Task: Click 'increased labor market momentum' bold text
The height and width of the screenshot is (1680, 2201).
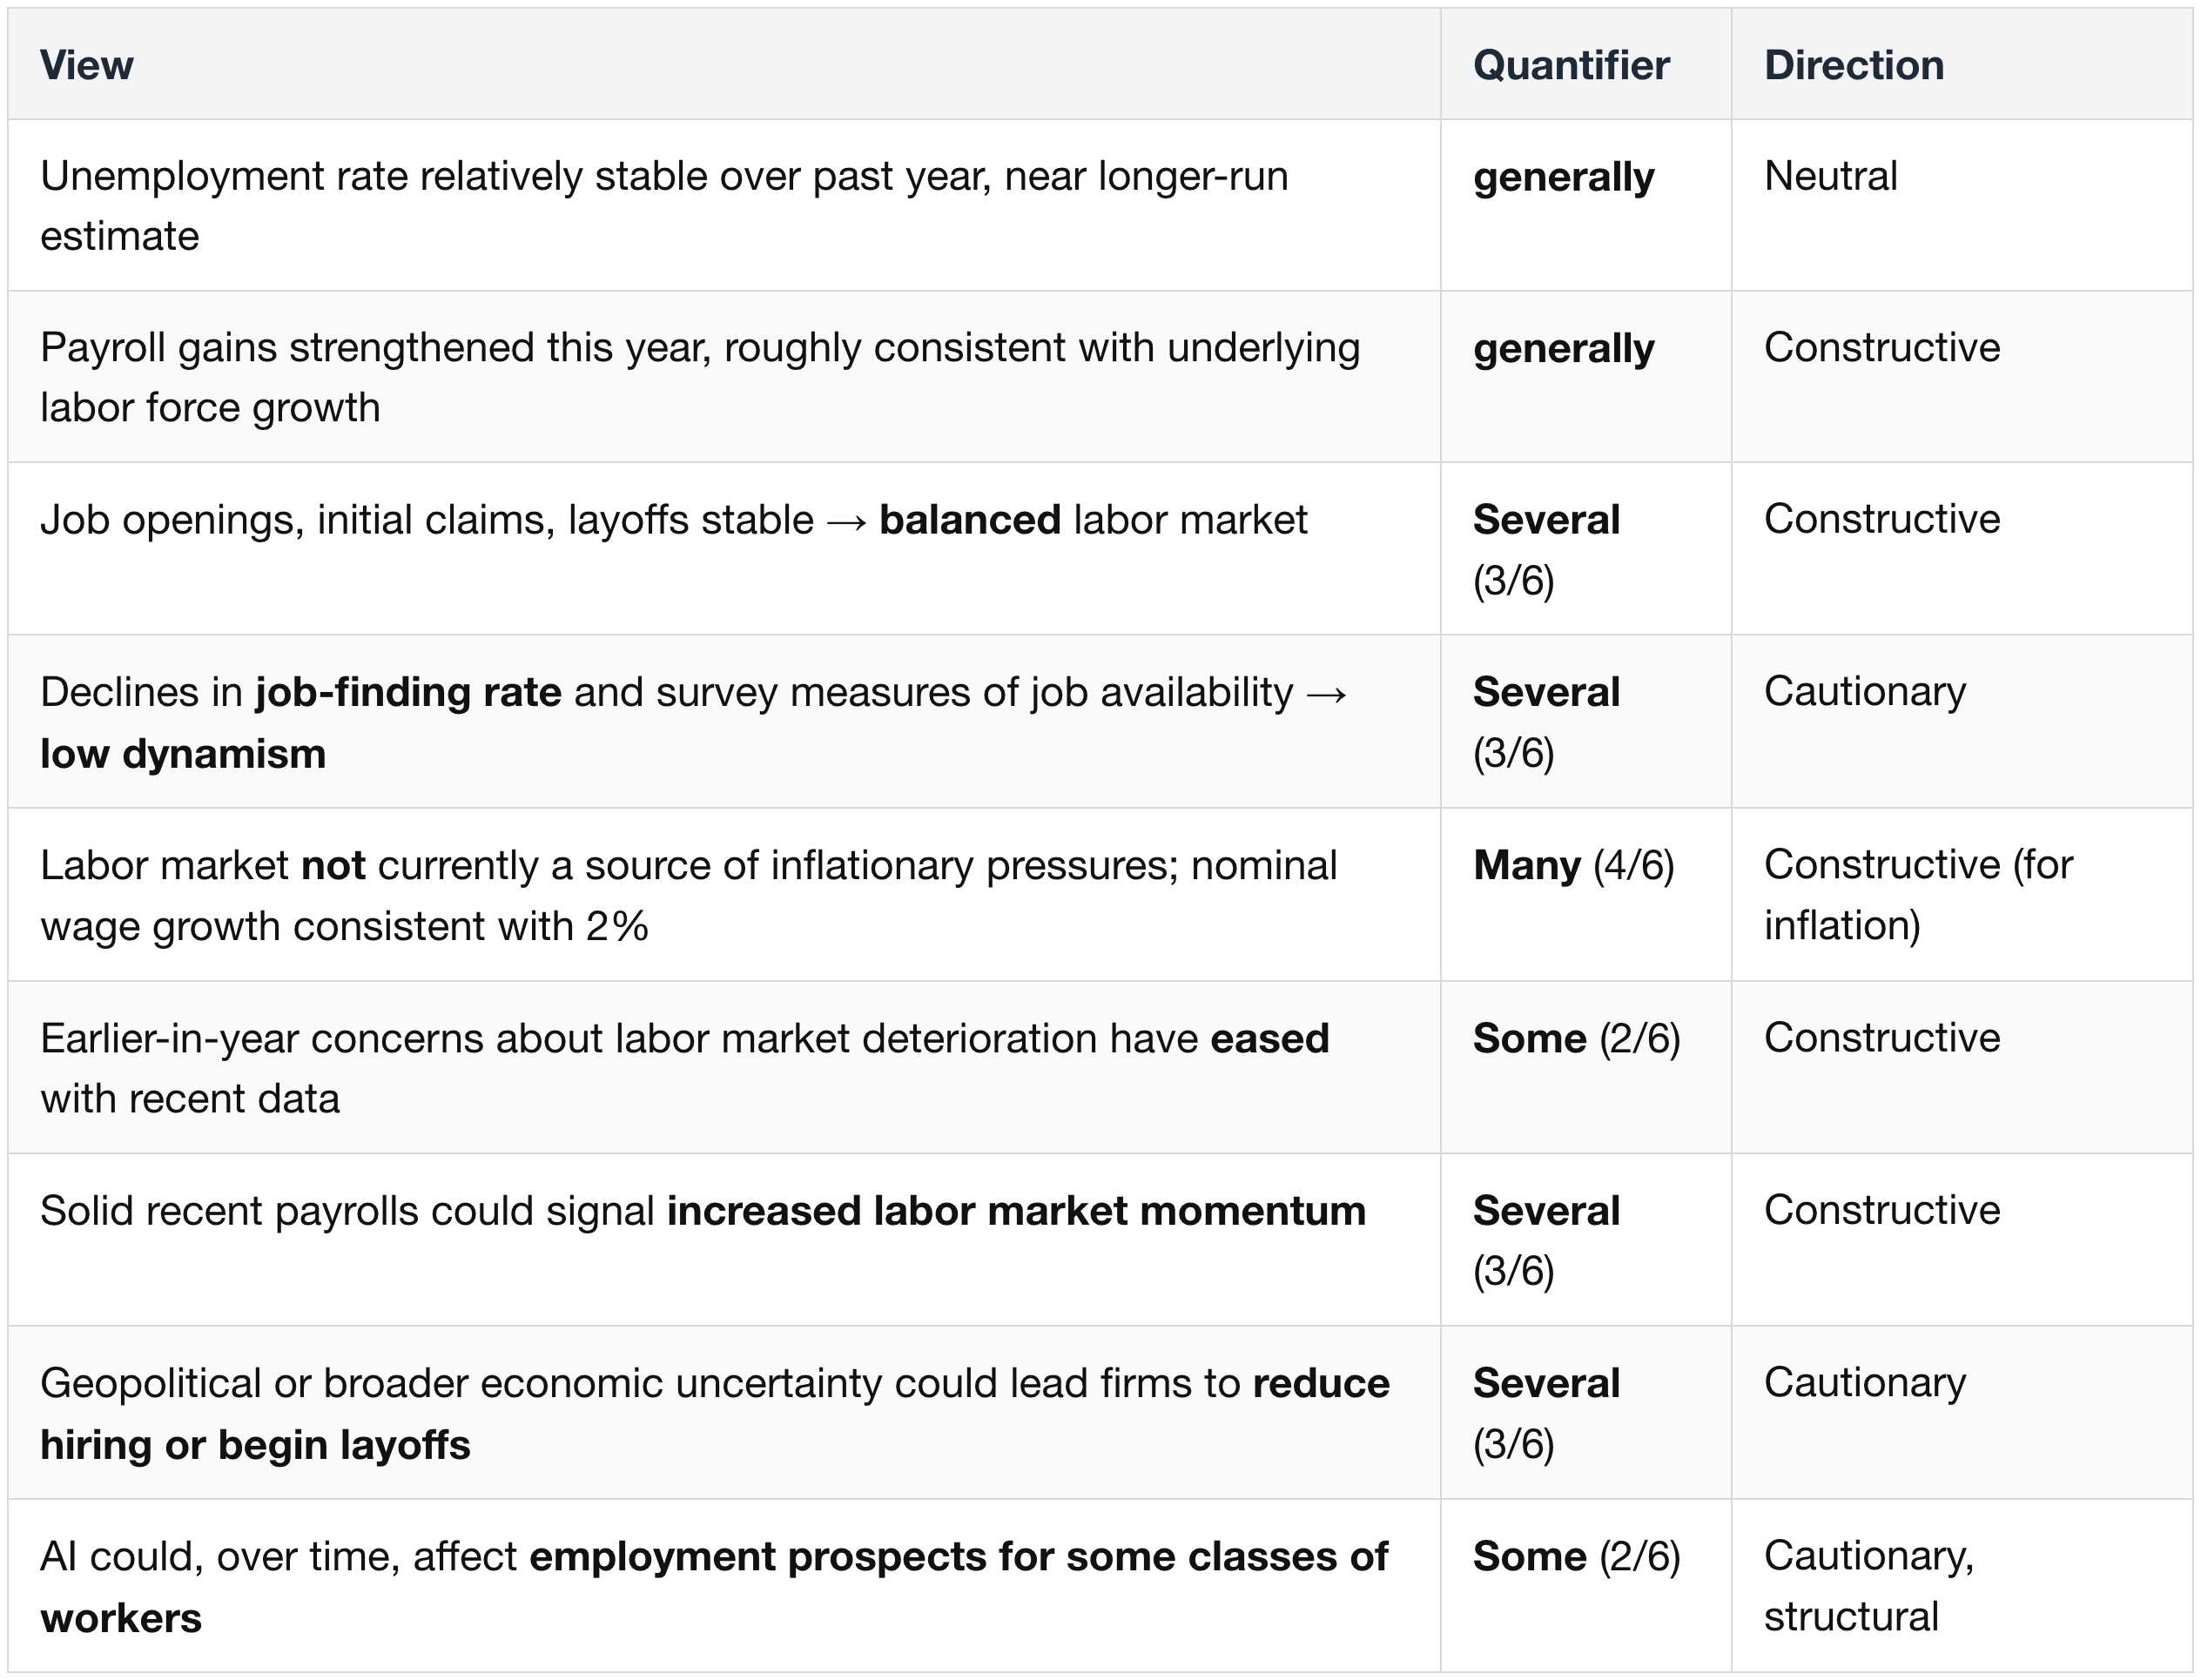Action: point(1016,1211)
